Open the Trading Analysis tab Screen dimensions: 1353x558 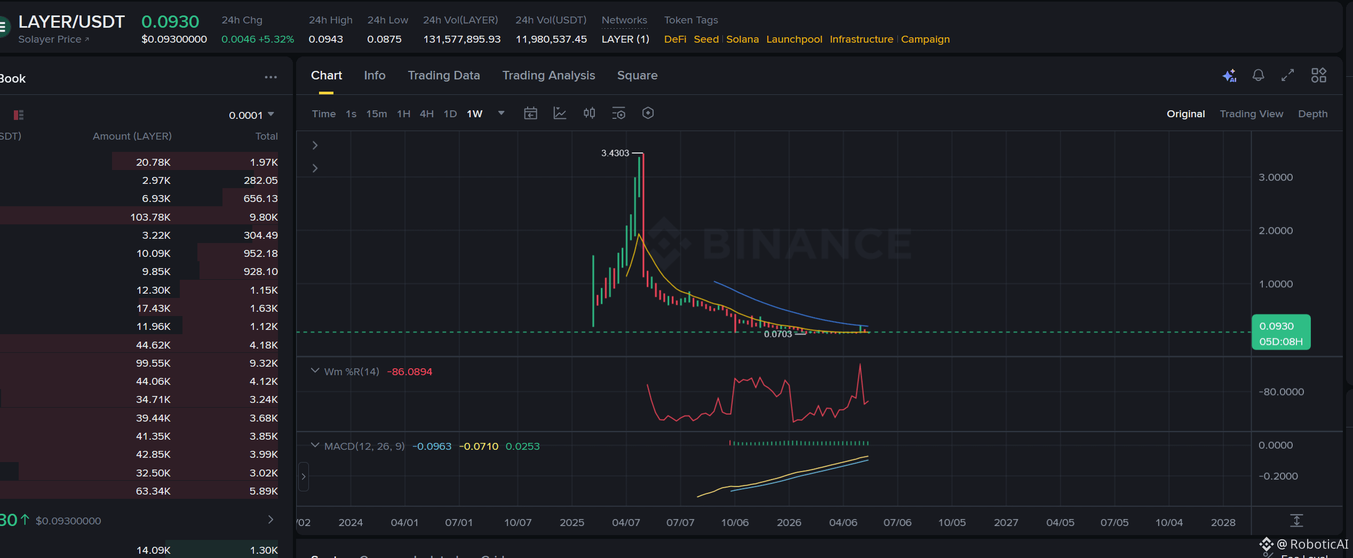pos(548,75)
